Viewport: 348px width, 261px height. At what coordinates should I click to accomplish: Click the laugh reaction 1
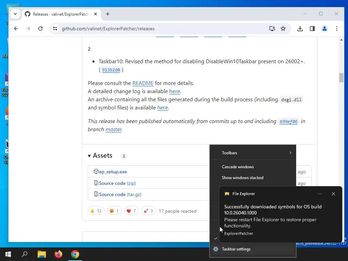coord(114,211)
